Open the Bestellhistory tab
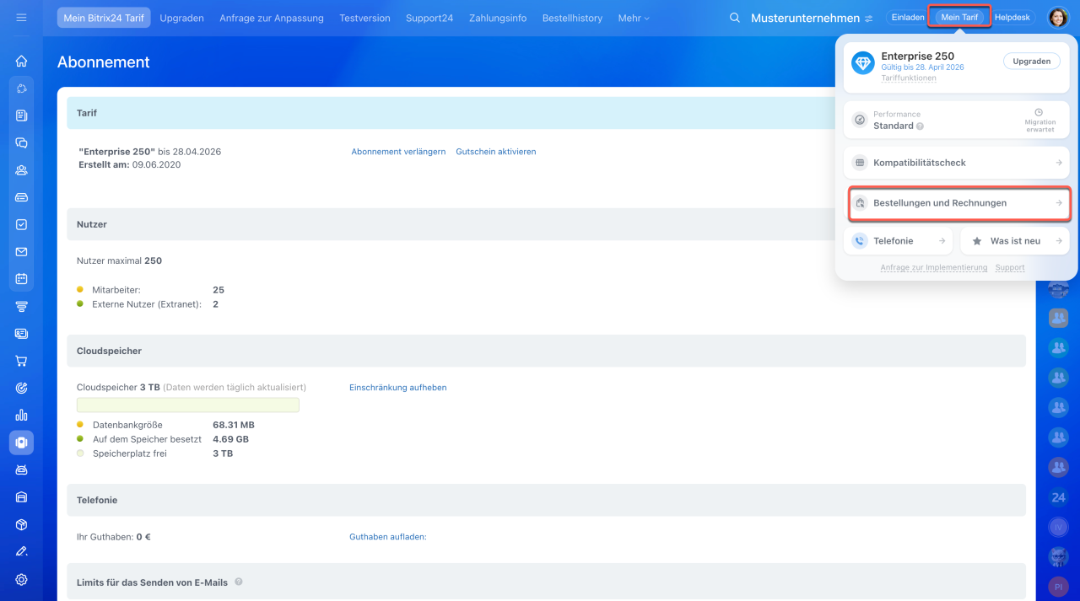1080x601 pixels. tap(572, 18)
